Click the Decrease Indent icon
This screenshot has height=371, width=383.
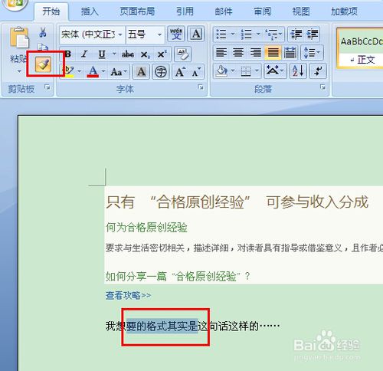pyautogui.click(x=296, y=34)
